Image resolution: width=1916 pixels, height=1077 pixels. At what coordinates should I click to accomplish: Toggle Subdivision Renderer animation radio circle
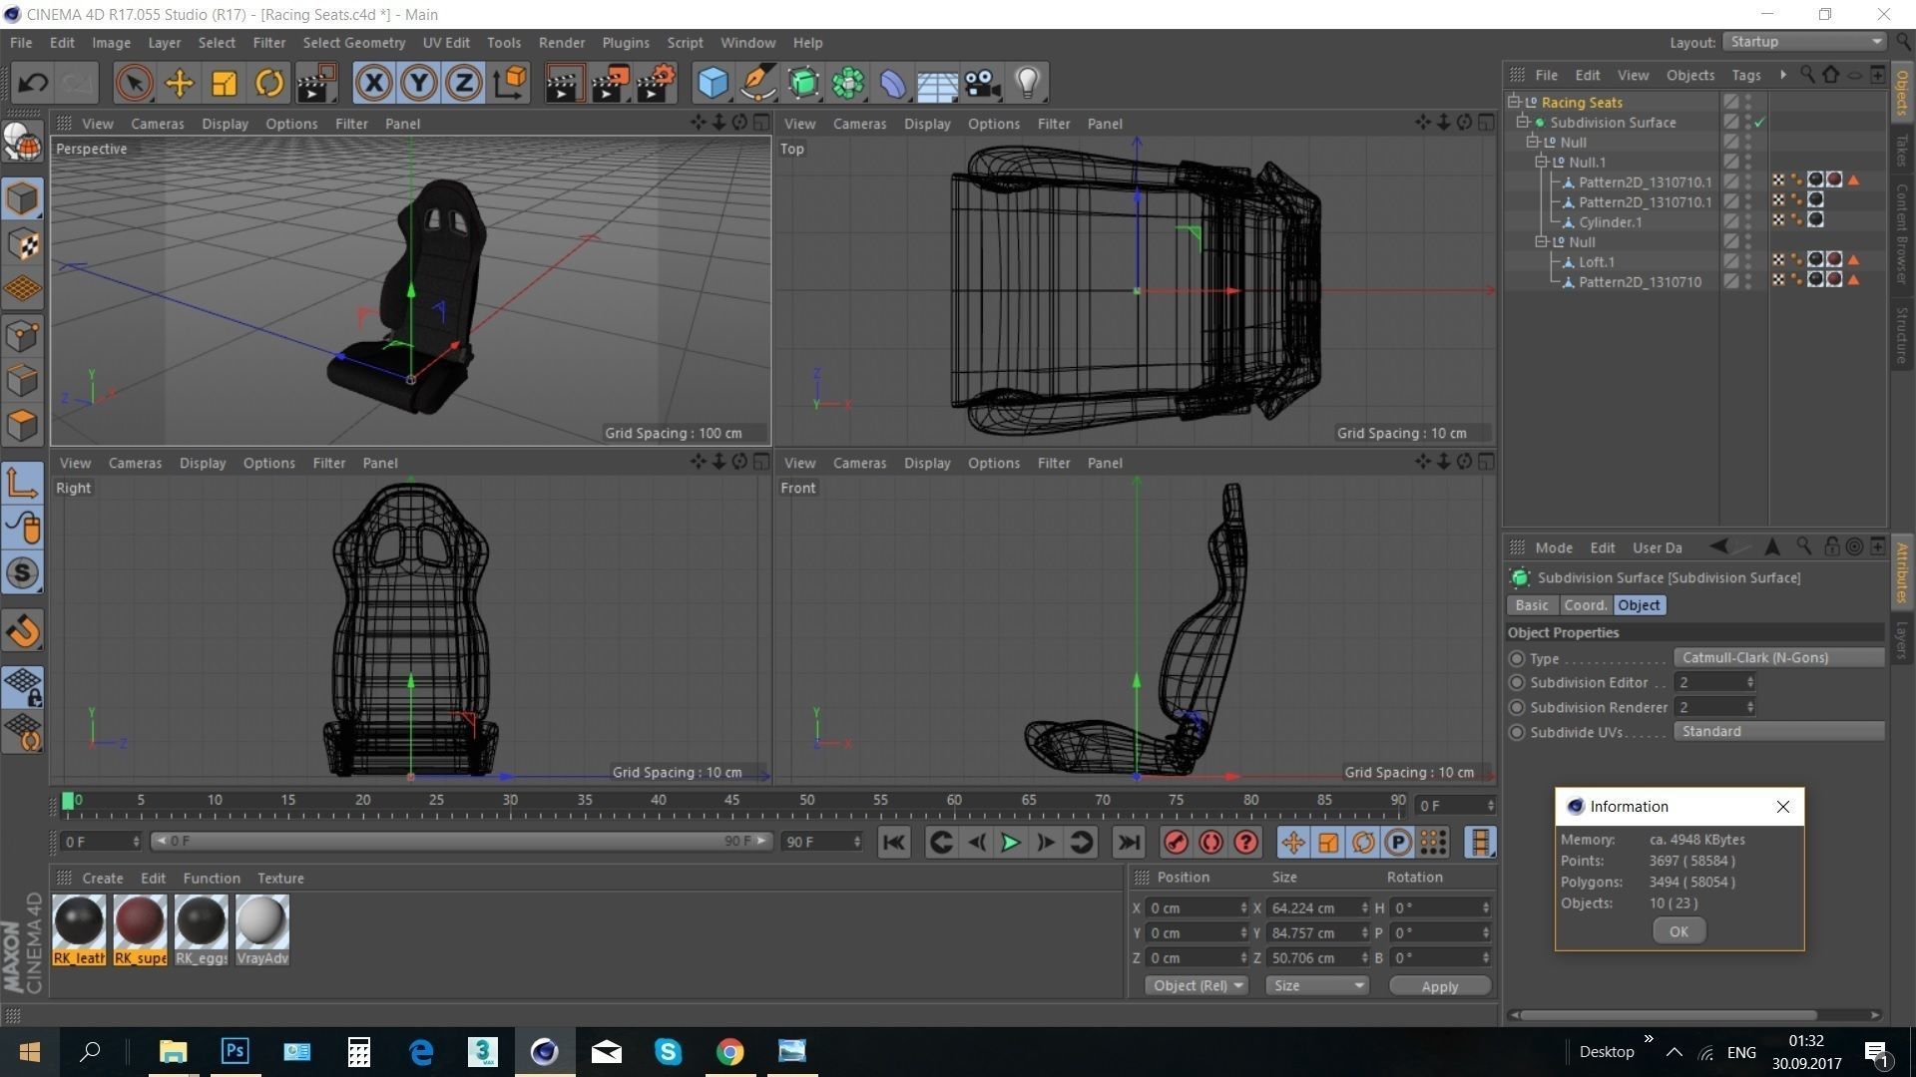click(x=1517, y=707)
